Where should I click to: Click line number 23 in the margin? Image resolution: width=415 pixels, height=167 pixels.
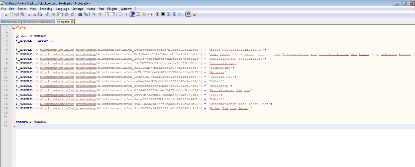pyautogui.click(x=6, y=126)
